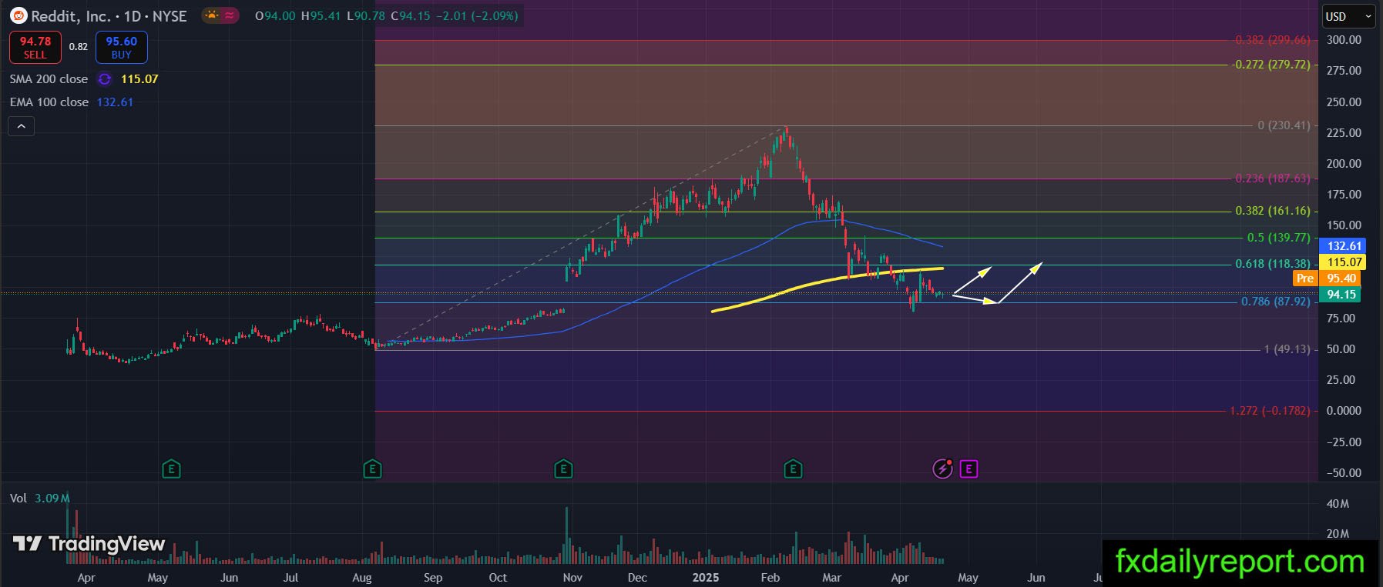Click 50.00 on the price axis

click(x=1341, y=349)
